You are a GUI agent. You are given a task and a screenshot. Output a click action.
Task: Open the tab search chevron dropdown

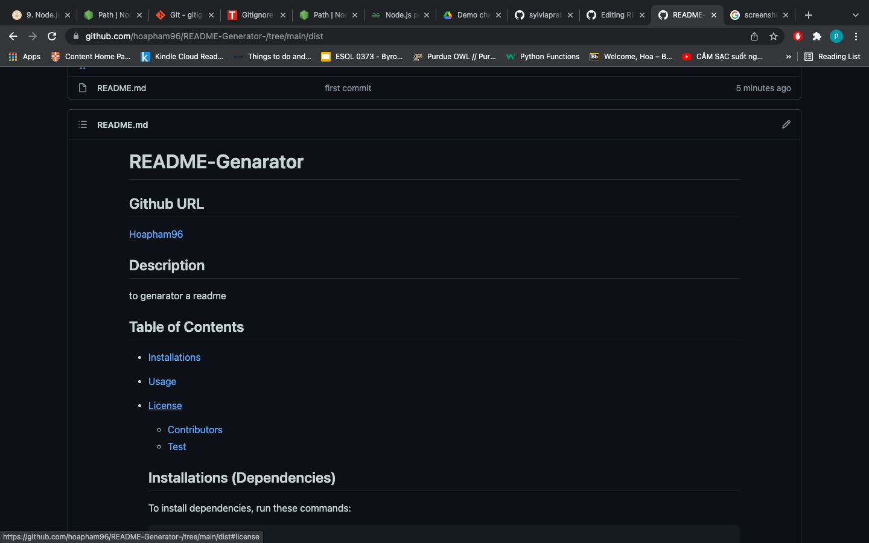[856, 14]
